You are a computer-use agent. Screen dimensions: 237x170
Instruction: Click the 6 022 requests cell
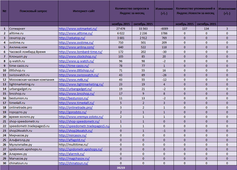click(121, 33)
